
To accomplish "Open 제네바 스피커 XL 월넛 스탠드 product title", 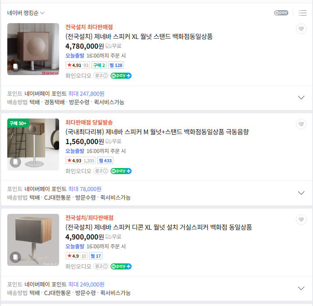I will (139, 37).
